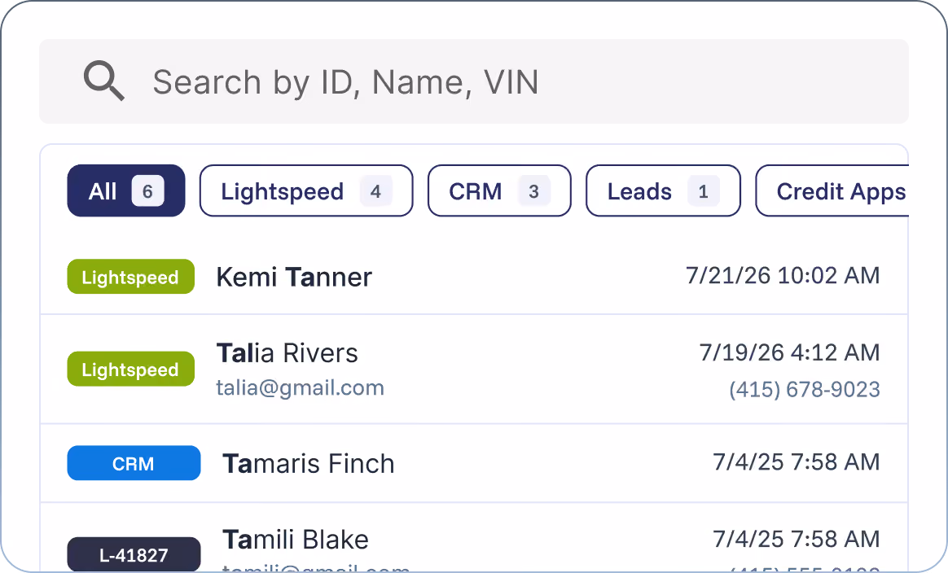Click the count badge 3 on CRM
The width and height of the screenshot is (948, 573).
tap(533, 191)
